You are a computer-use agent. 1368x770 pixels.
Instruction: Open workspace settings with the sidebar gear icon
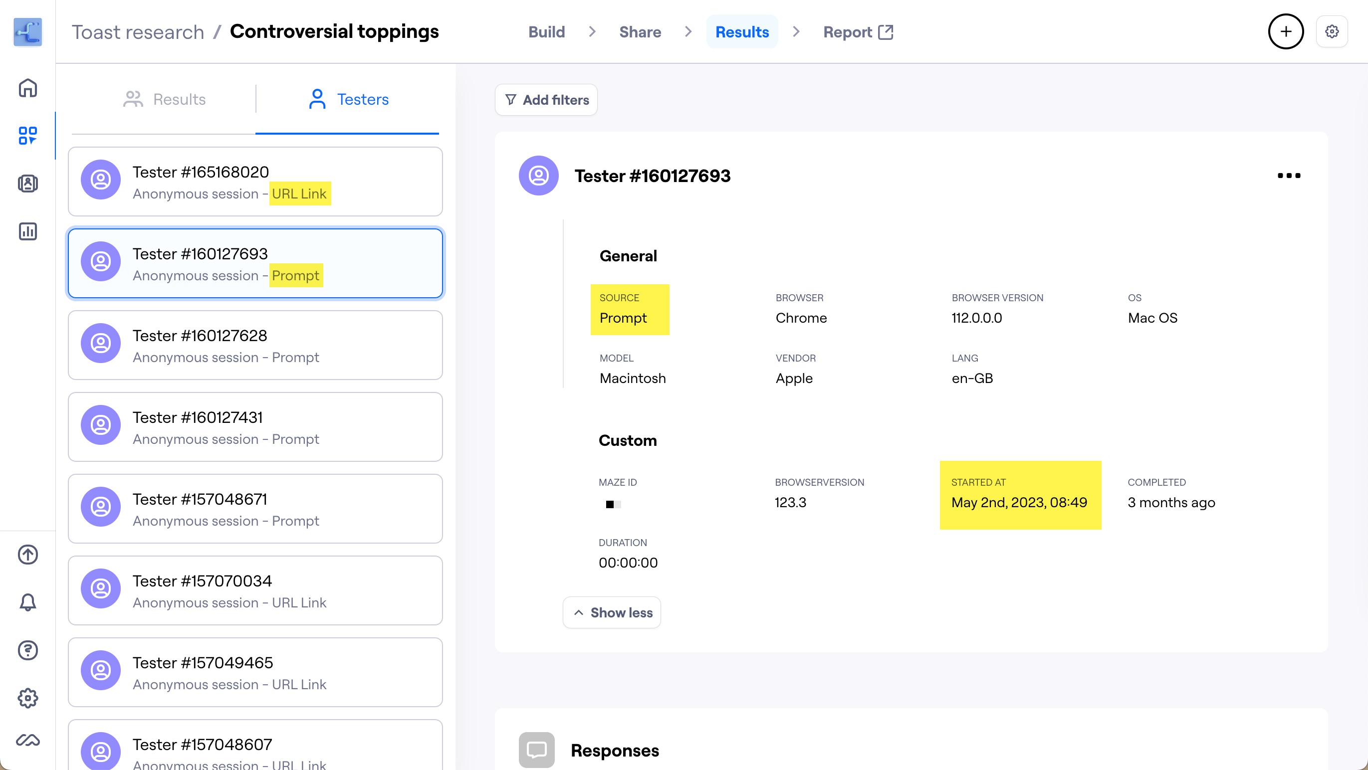pos(27,698)
